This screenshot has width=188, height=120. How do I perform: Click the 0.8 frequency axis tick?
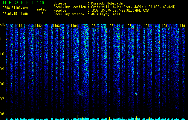pos(2,84)
